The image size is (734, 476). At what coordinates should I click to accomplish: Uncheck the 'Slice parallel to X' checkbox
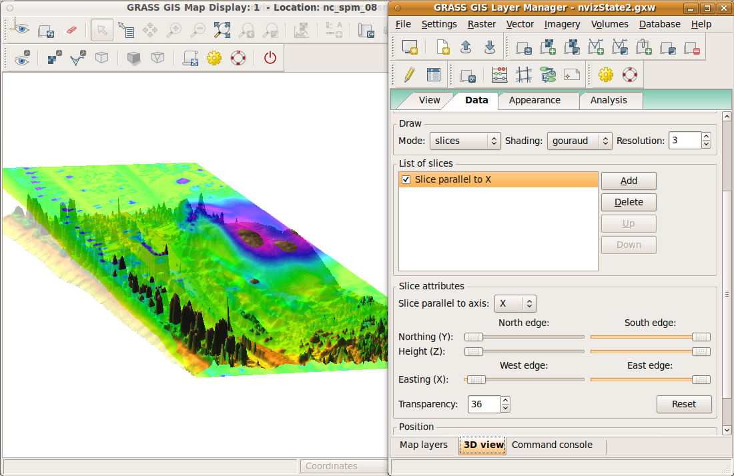pyautogui.click(x=406, y=180)
